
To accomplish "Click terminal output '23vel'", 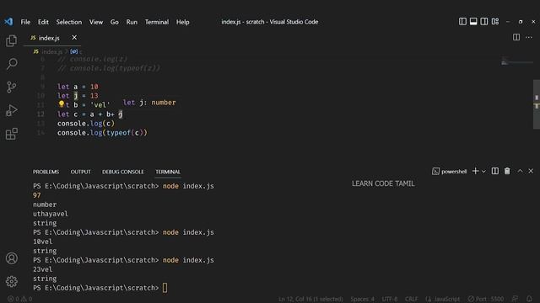I will pos(43,269).
